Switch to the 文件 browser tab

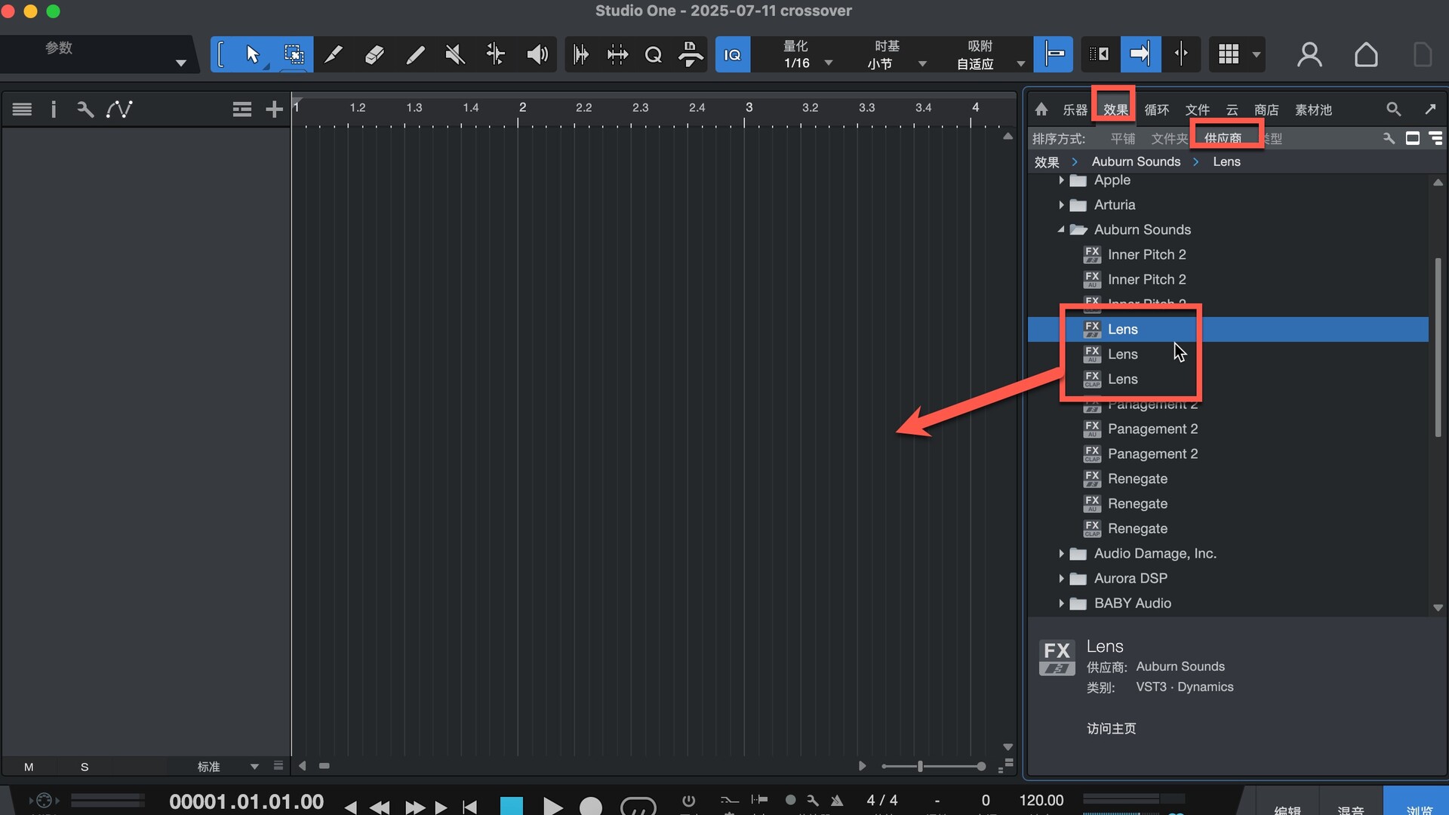(x=1197, y=110)
